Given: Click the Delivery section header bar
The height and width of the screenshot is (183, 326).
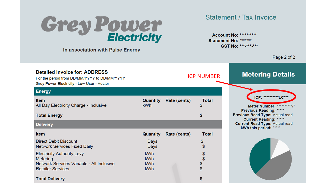Looking at the screenshot, I should pyautogui.click(x=128, y=125).
